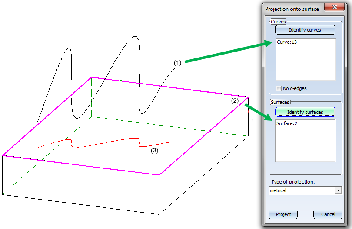Click the Identify surfaces button

point(305,112)
